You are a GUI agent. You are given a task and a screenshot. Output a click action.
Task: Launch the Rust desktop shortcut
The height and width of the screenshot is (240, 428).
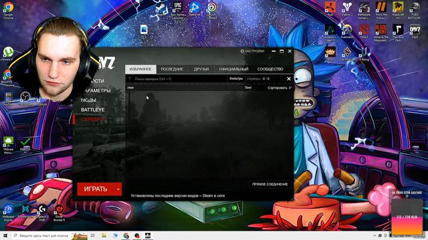330,9
